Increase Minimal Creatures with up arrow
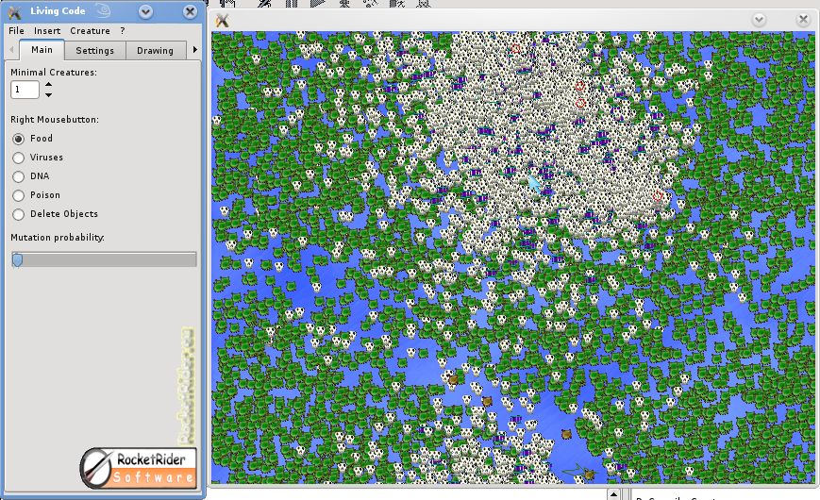This screenshot has width=820, height=500. pyautogui.click(x=48, y=84)
